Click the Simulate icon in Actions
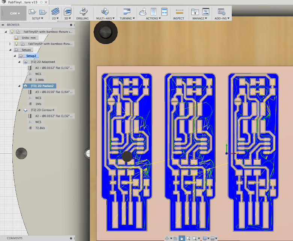This screenshot has width=293, height=241. click(143, 12)
